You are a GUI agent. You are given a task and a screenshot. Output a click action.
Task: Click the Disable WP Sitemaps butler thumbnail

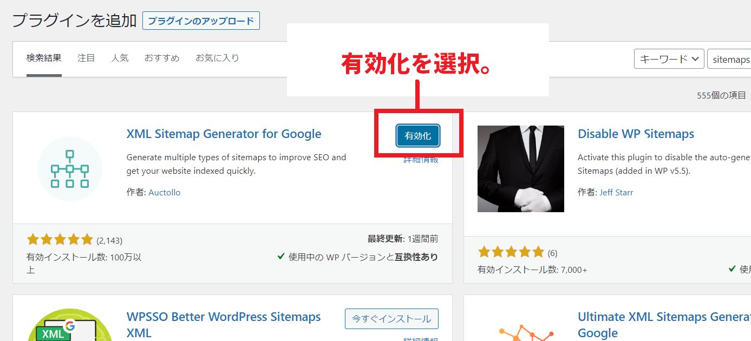(521, 169)
